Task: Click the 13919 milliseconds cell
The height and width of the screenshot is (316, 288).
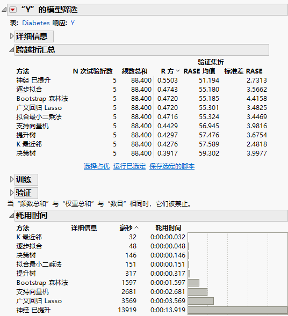Action: point(127,310)
